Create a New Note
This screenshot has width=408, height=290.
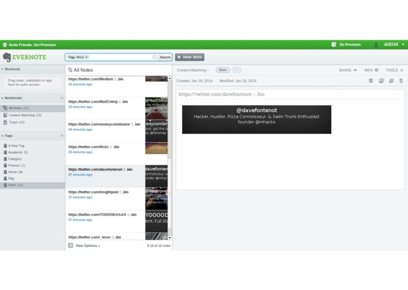(190, 57)
